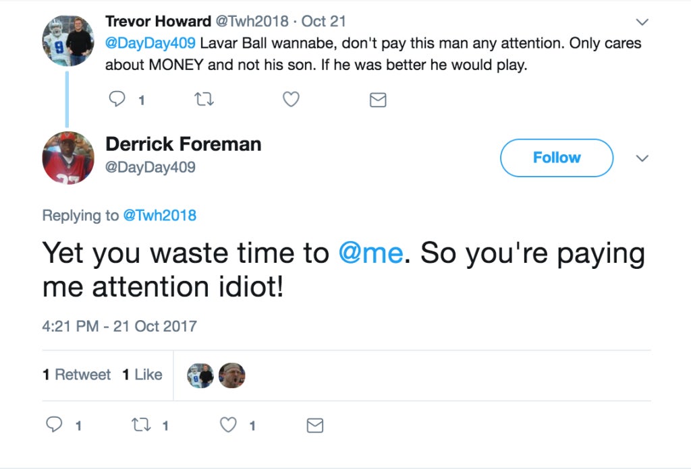Open the 4:21 PM - 21 Oct 2017 timestamp

tap(119, 326)
